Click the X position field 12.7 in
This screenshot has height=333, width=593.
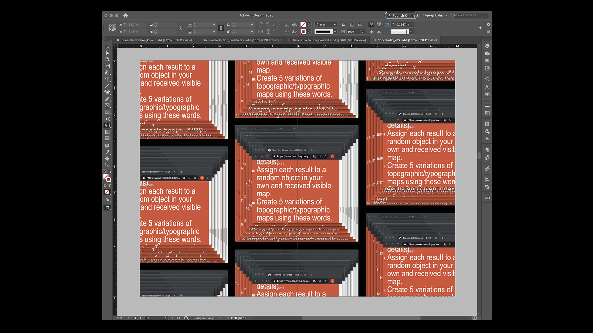[137, 24]
